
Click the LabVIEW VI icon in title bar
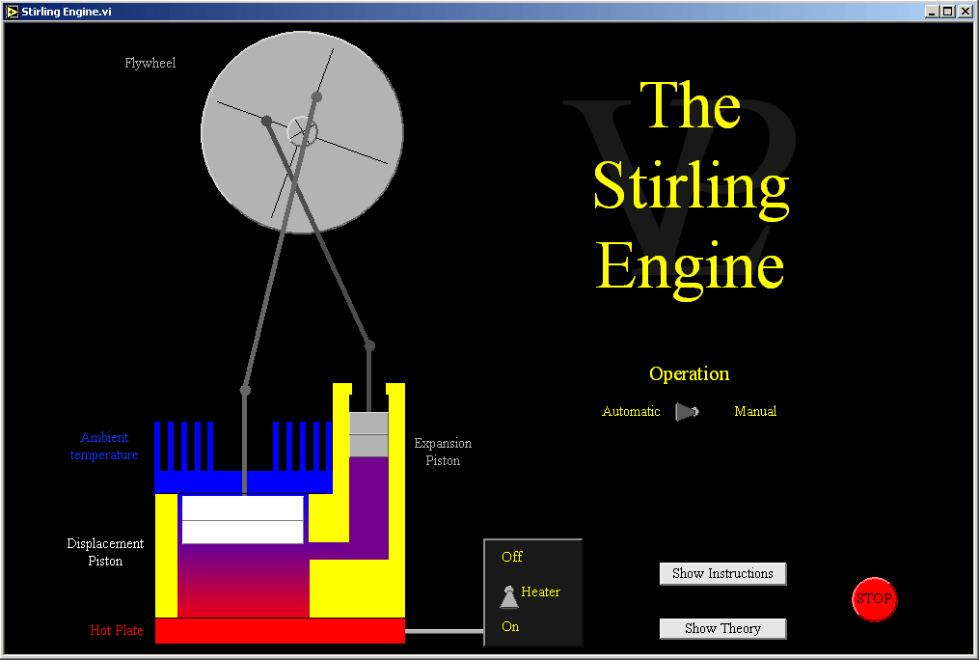pos(12,11)
